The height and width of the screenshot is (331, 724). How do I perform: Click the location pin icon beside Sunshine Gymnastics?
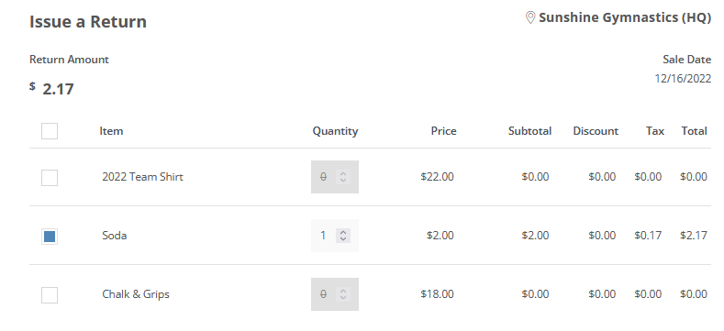pyautogui.click(x=530, y=18)
